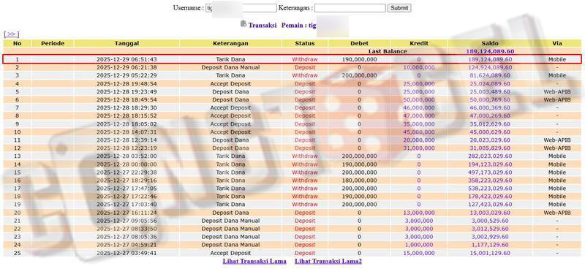Select date 2025-12-27 03:49:41
The width and height of the screenshot is (585, 277).
click(127, 253)
